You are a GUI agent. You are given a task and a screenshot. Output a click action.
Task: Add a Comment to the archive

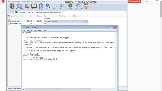click(78, 7)
